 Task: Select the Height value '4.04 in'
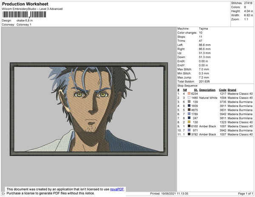(x=249, y=11)
